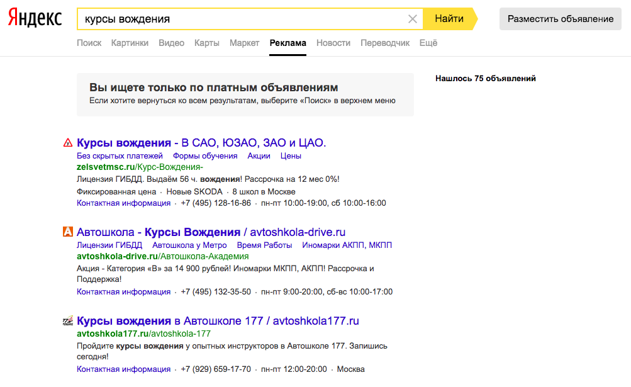Open Курсы вождения в Автошколе 177 title
Viewport: 631px width, 387px height.
pos(218,321)
